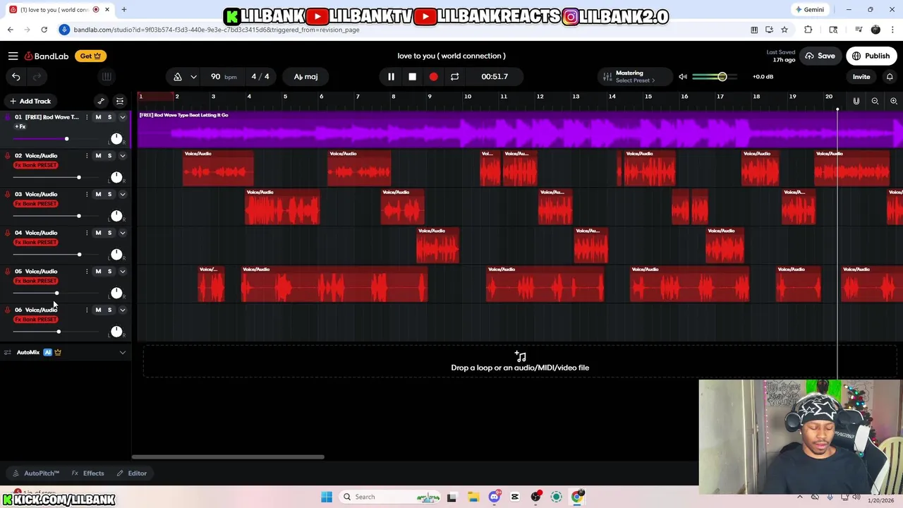Open metronome options dropdown arrow
The height and width of the screenshot is (508, 903).
[193, 76]
